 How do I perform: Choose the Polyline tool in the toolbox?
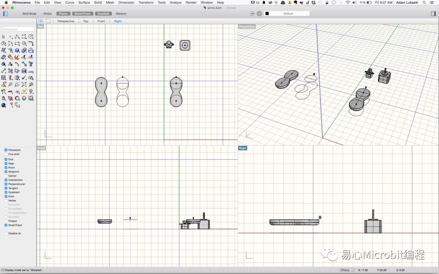click(17, 37)
